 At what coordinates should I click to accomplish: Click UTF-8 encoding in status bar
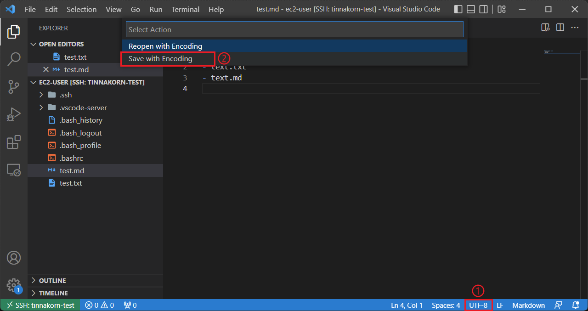click(x=478, y=305)
